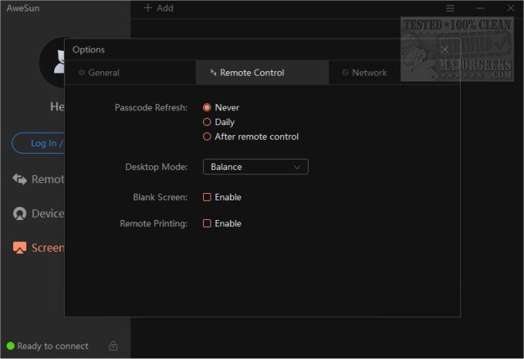The image size is (524, 359).
Task: Click the Log In button
Action: (38, 143)
